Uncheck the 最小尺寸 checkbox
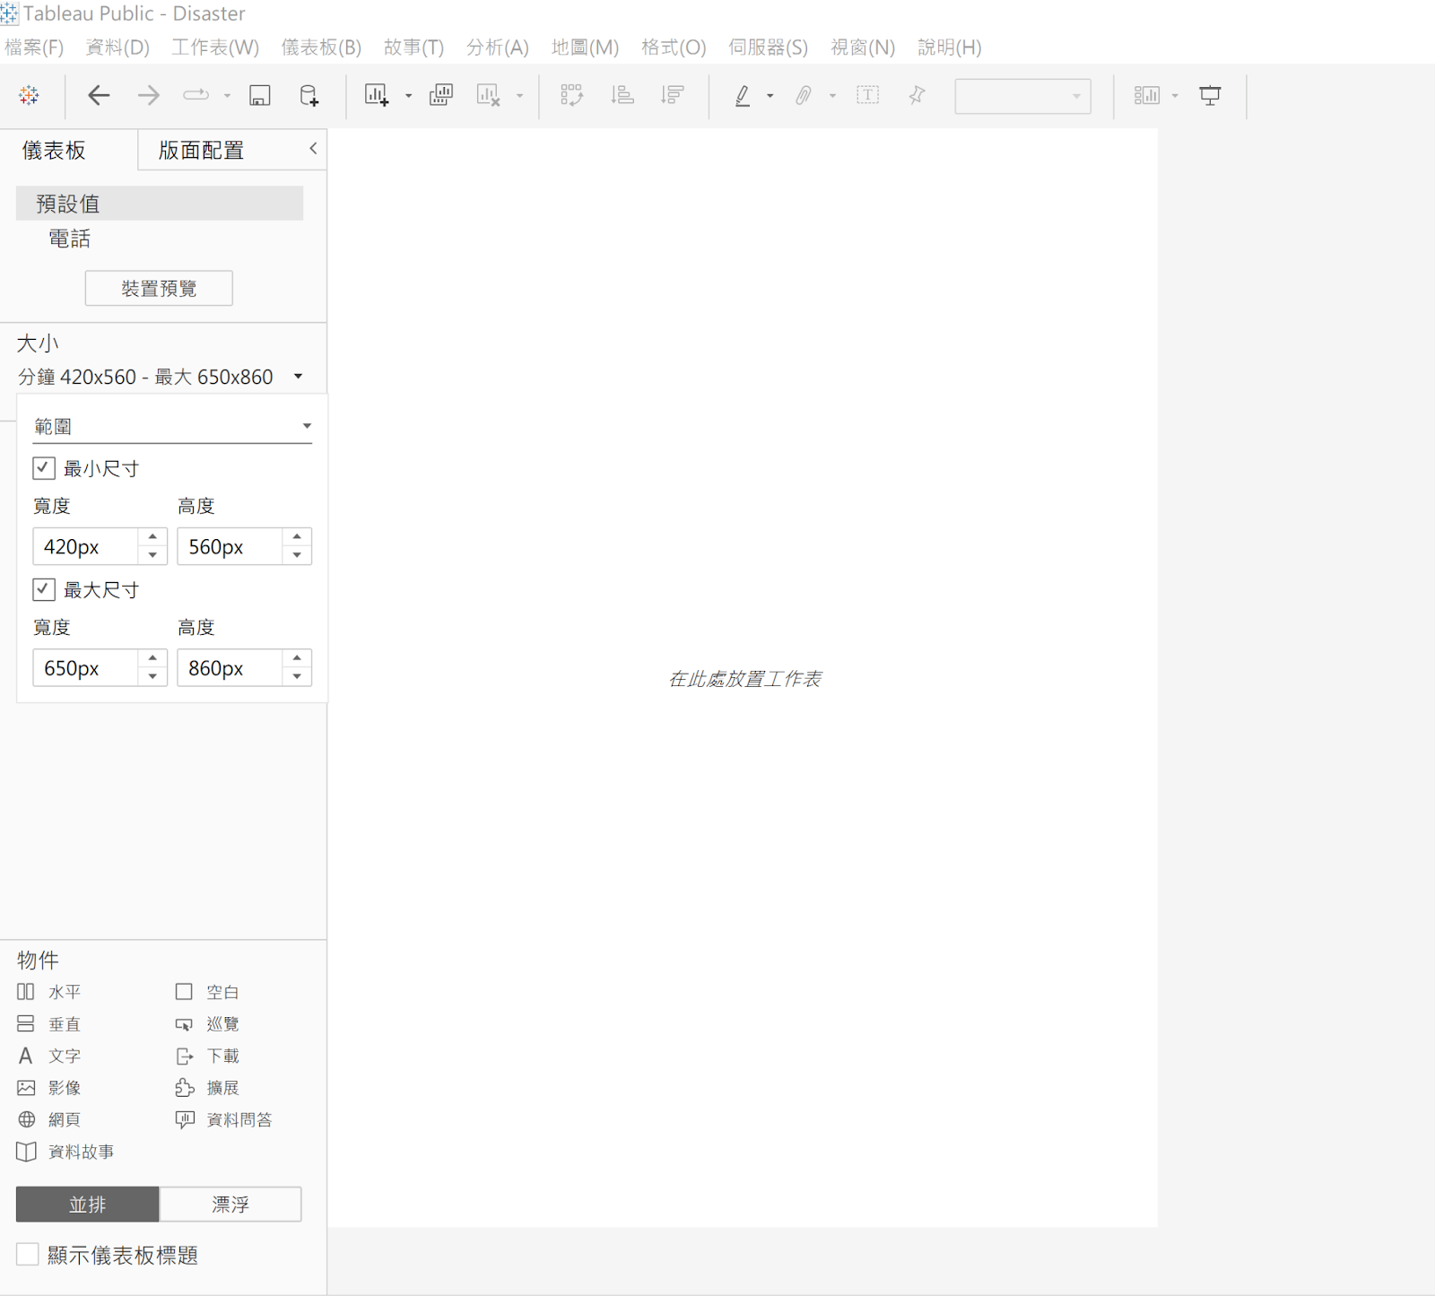The width and height of the screenshot is (1435, 1296). (44, 468)
